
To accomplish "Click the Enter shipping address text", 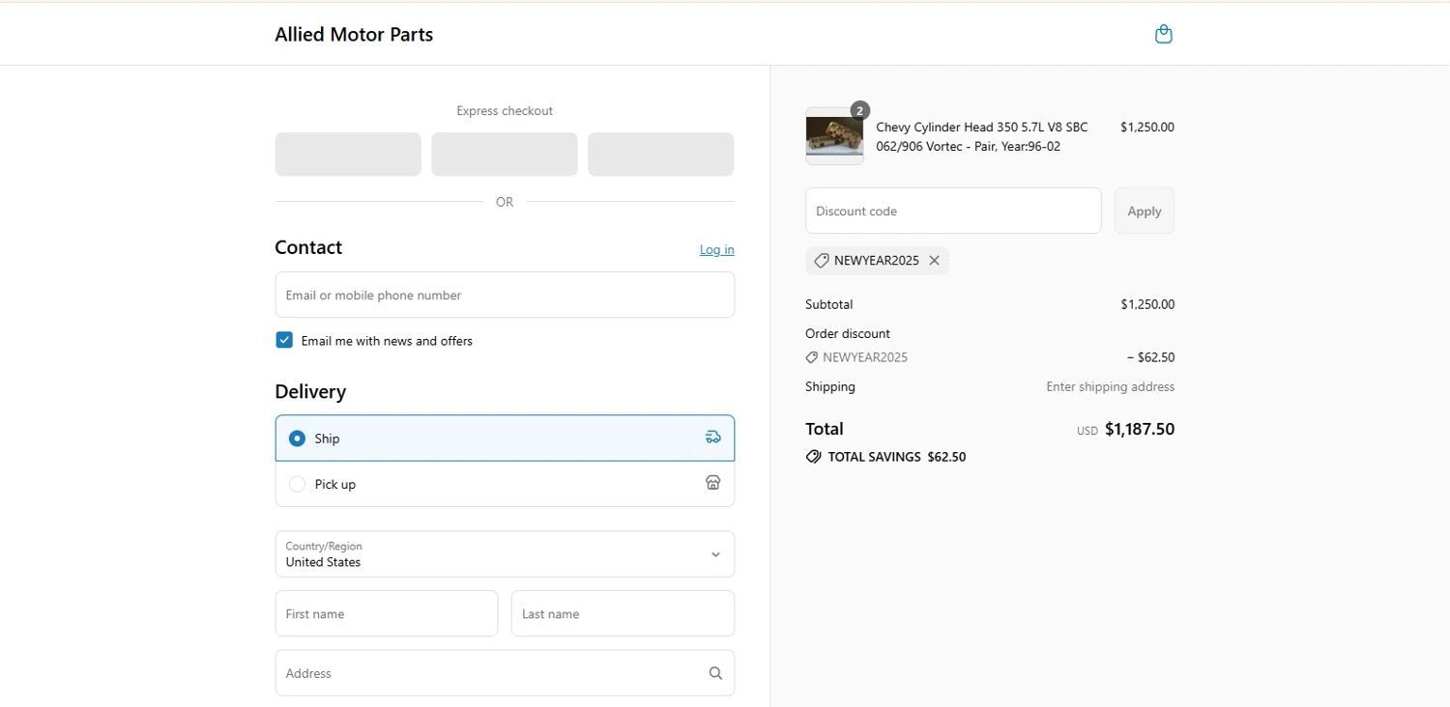I will [x=1111, y=386].
